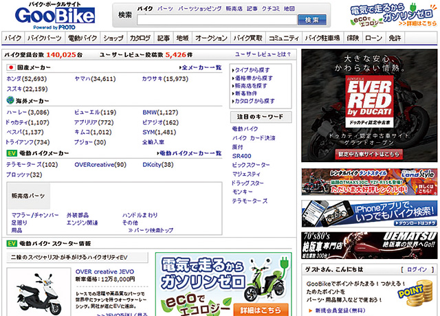The height and width of the screenshot is (316, 440).
Task: Click the Japan flag icon beside 国産メーカー
Action: pos(11,67)
